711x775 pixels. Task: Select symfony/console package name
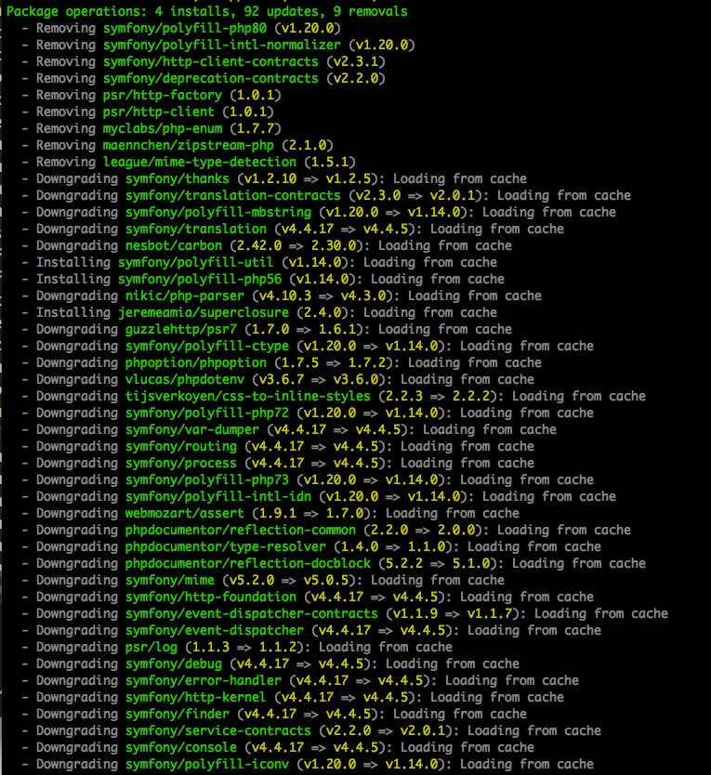click(181, 747)
